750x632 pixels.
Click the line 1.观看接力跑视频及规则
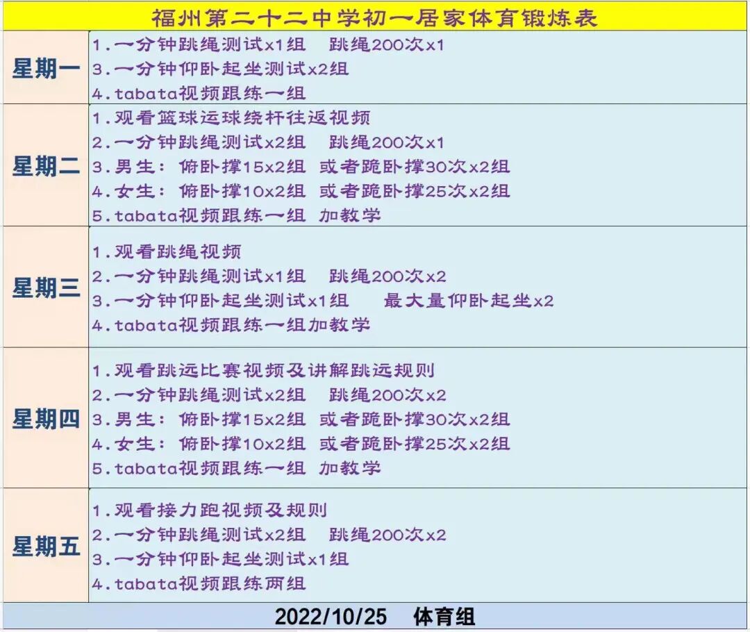click(x=210, y=510)
